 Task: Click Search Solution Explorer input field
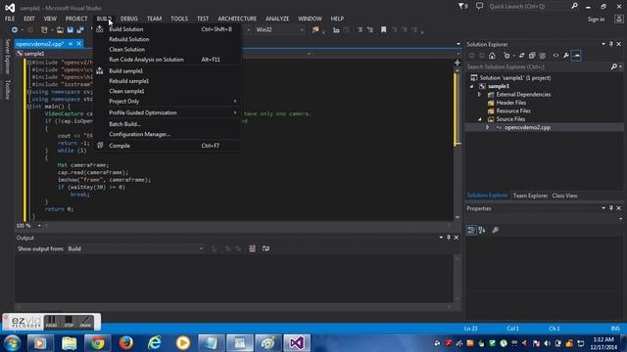coord(538,67)
